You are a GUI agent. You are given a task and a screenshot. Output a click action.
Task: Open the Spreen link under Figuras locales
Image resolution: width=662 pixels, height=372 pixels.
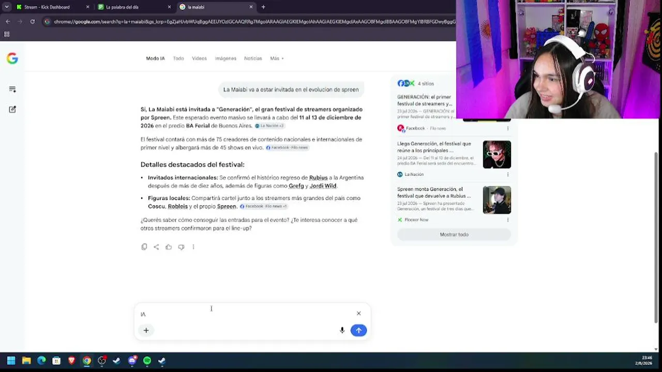coord(227,207)
